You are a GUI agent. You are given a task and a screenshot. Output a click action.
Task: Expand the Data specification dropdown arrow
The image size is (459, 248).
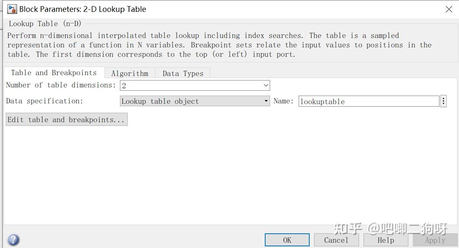pyautogui.click(x=266, y=101)
